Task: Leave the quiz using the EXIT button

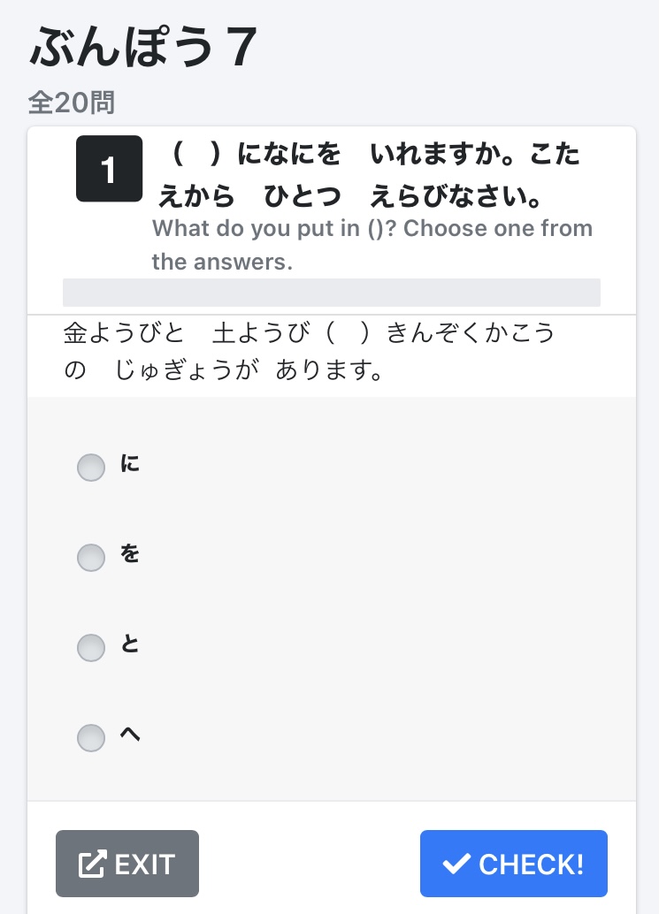Action: [x=127, y=864]
